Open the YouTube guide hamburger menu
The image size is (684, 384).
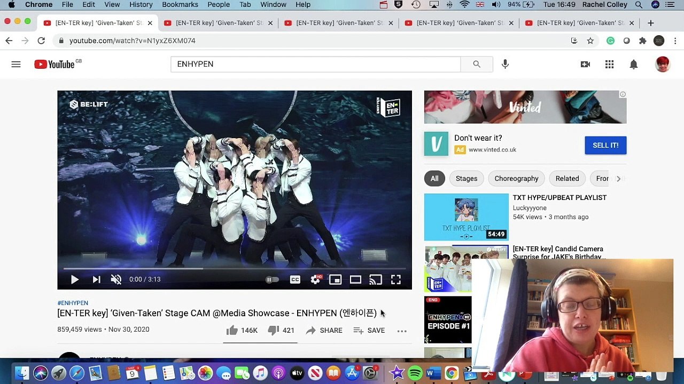click(16, 65)
